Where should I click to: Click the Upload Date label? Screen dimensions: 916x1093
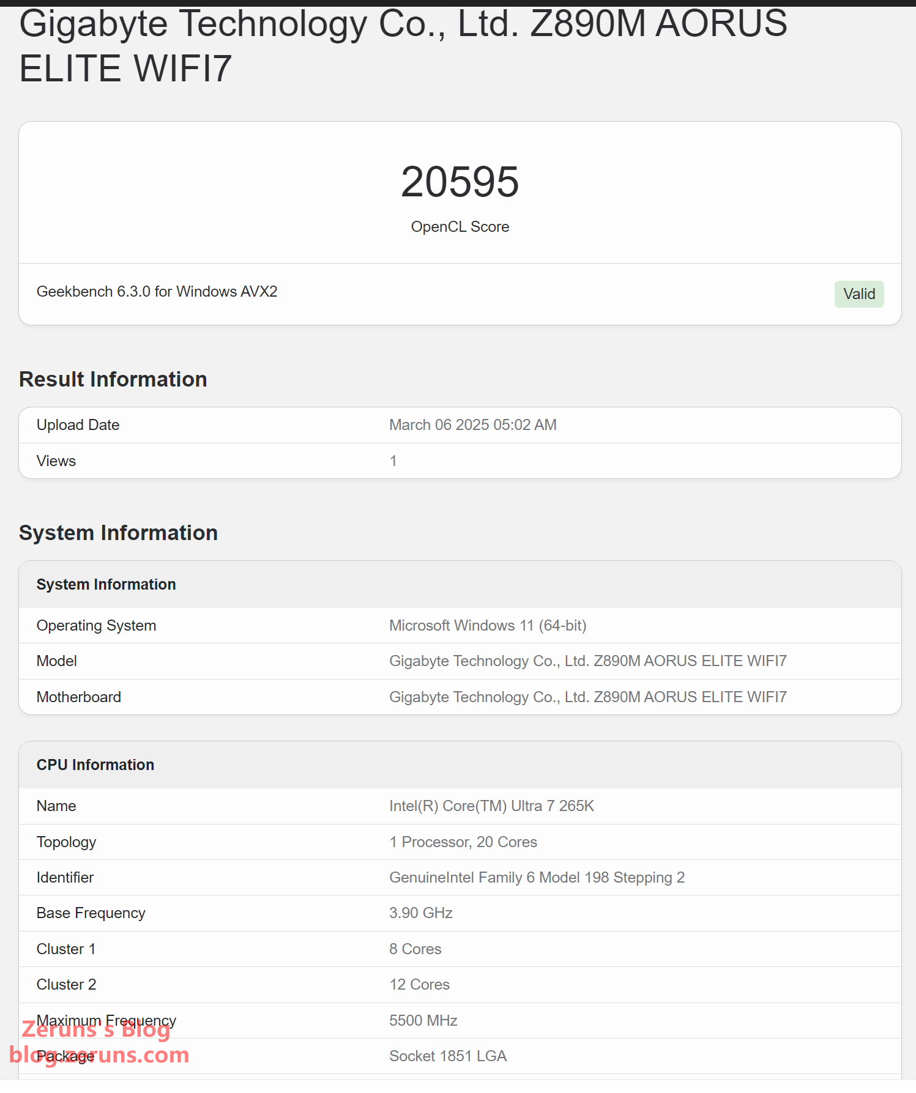[78, 425]
